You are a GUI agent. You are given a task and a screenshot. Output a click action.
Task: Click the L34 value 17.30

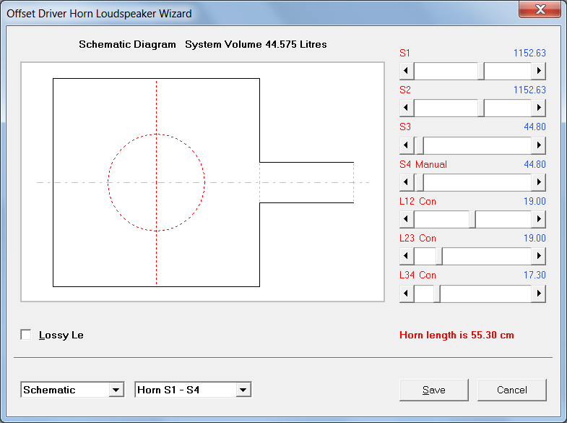tap(534, 275)
